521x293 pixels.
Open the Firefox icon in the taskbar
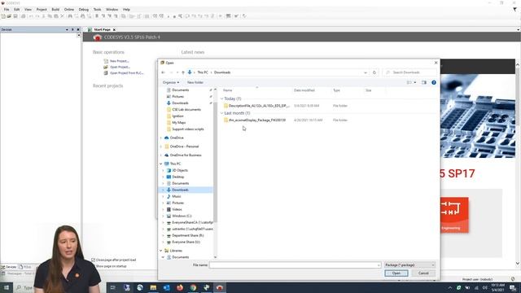tap(180, 287)
